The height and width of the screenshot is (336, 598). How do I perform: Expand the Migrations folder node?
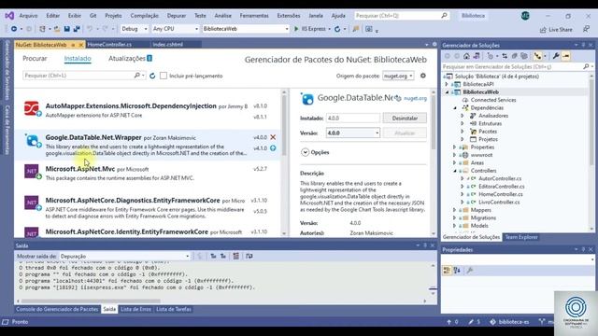pyautogui.click(x=455, y=217)
